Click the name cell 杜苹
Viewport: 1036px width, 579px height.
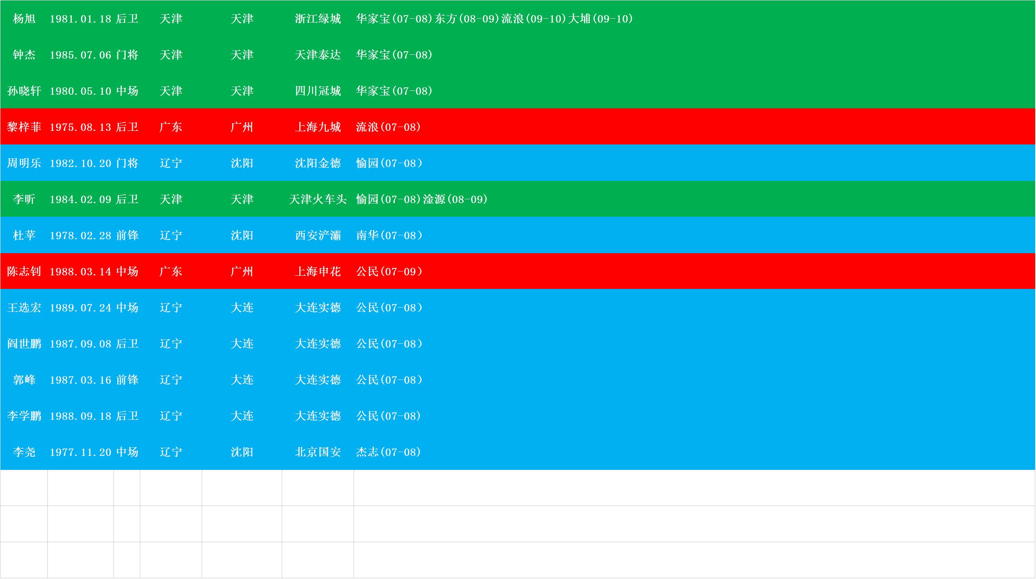coord(24,236)
